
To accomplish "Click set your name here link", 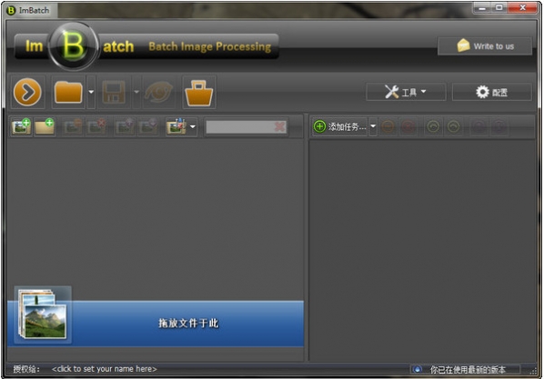I will [104, 369].
